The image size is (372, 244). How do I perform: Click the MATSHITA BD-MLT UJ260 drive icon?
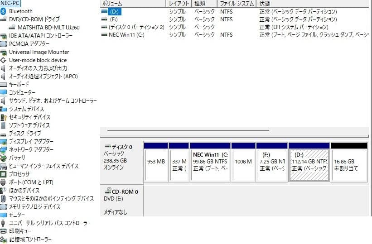click(12, 27)
